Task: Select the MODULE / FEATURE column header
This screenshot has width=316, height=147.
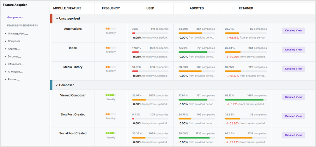Action: 67,8
